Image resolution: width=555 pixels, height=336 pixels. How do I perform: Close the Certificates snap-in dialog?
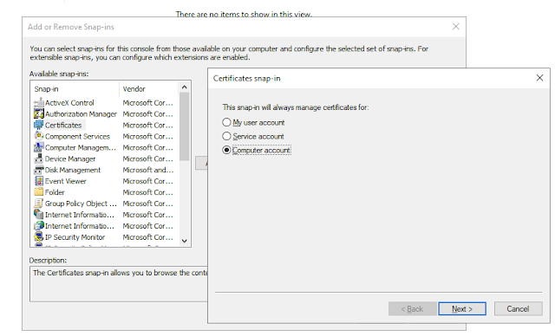tap(539, 78)
